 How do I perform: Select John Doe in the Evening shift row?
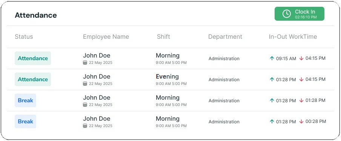[x=97, y=77]
